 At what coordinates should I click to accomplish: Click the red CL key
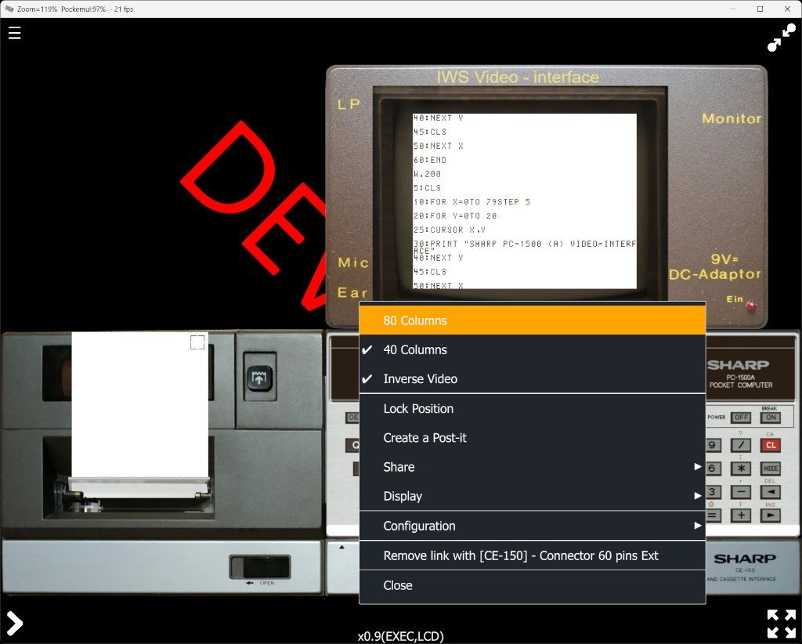coord(771,445)
